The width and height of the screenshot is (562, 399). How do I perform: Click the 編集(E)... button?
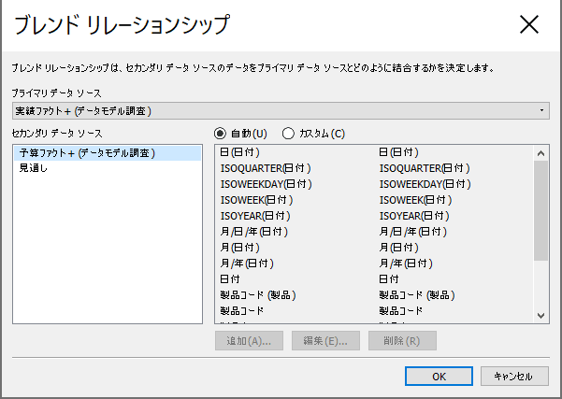coord(325,341)
